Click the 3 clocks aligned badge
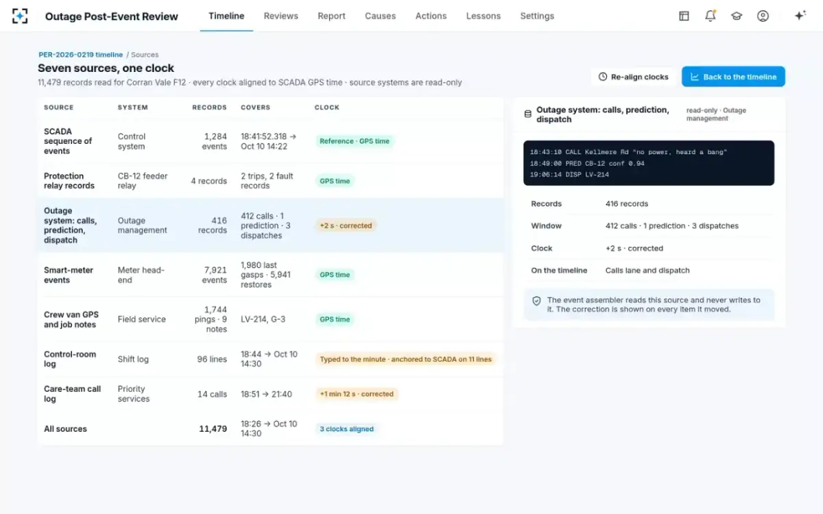This screenshot has height=514, width=823. tap(346, 429)
